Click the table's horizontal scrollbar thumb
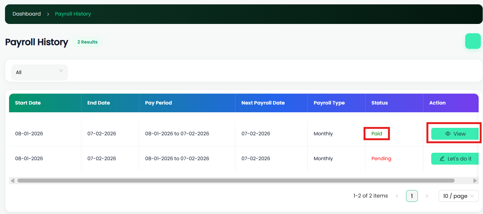Viewport: 483px width, 214px height. point(236,180)
